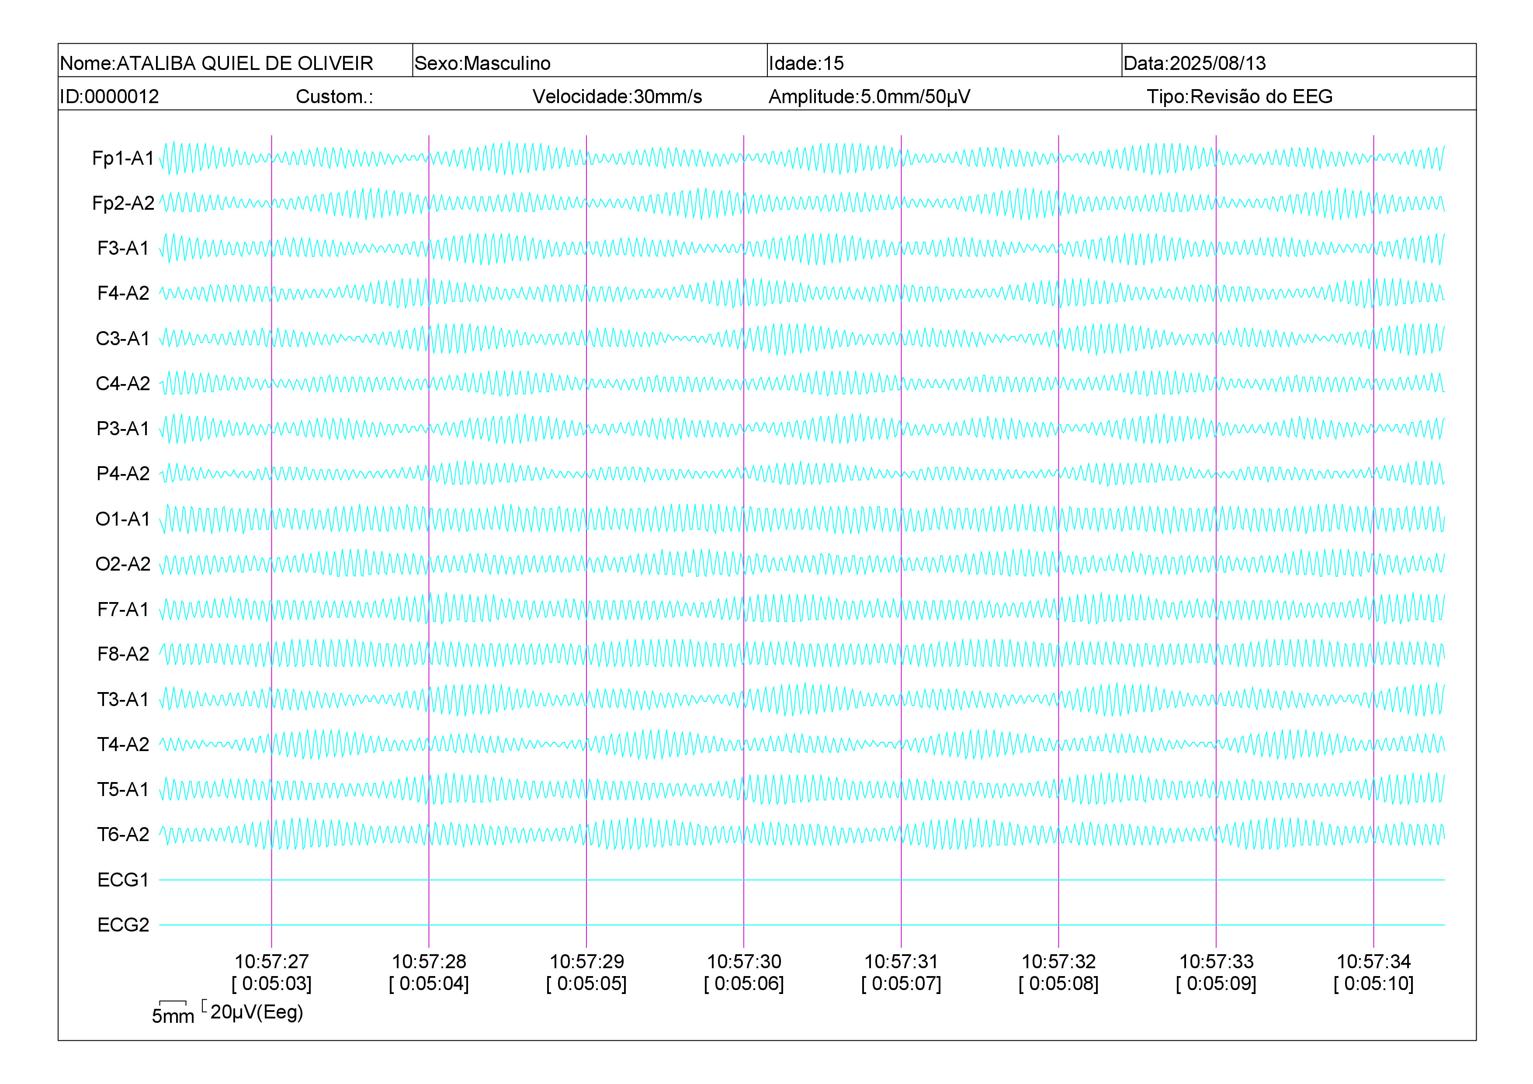This screenshot has width=1533, height=1084.
Task: Select the ECG2 channel label
Action: 123,925
